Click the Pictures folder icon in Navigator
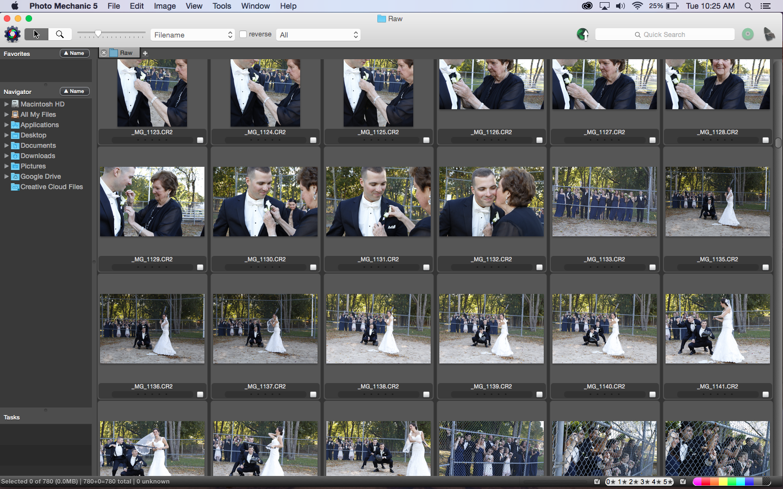 pyautogui.click(x=15, y=166)
